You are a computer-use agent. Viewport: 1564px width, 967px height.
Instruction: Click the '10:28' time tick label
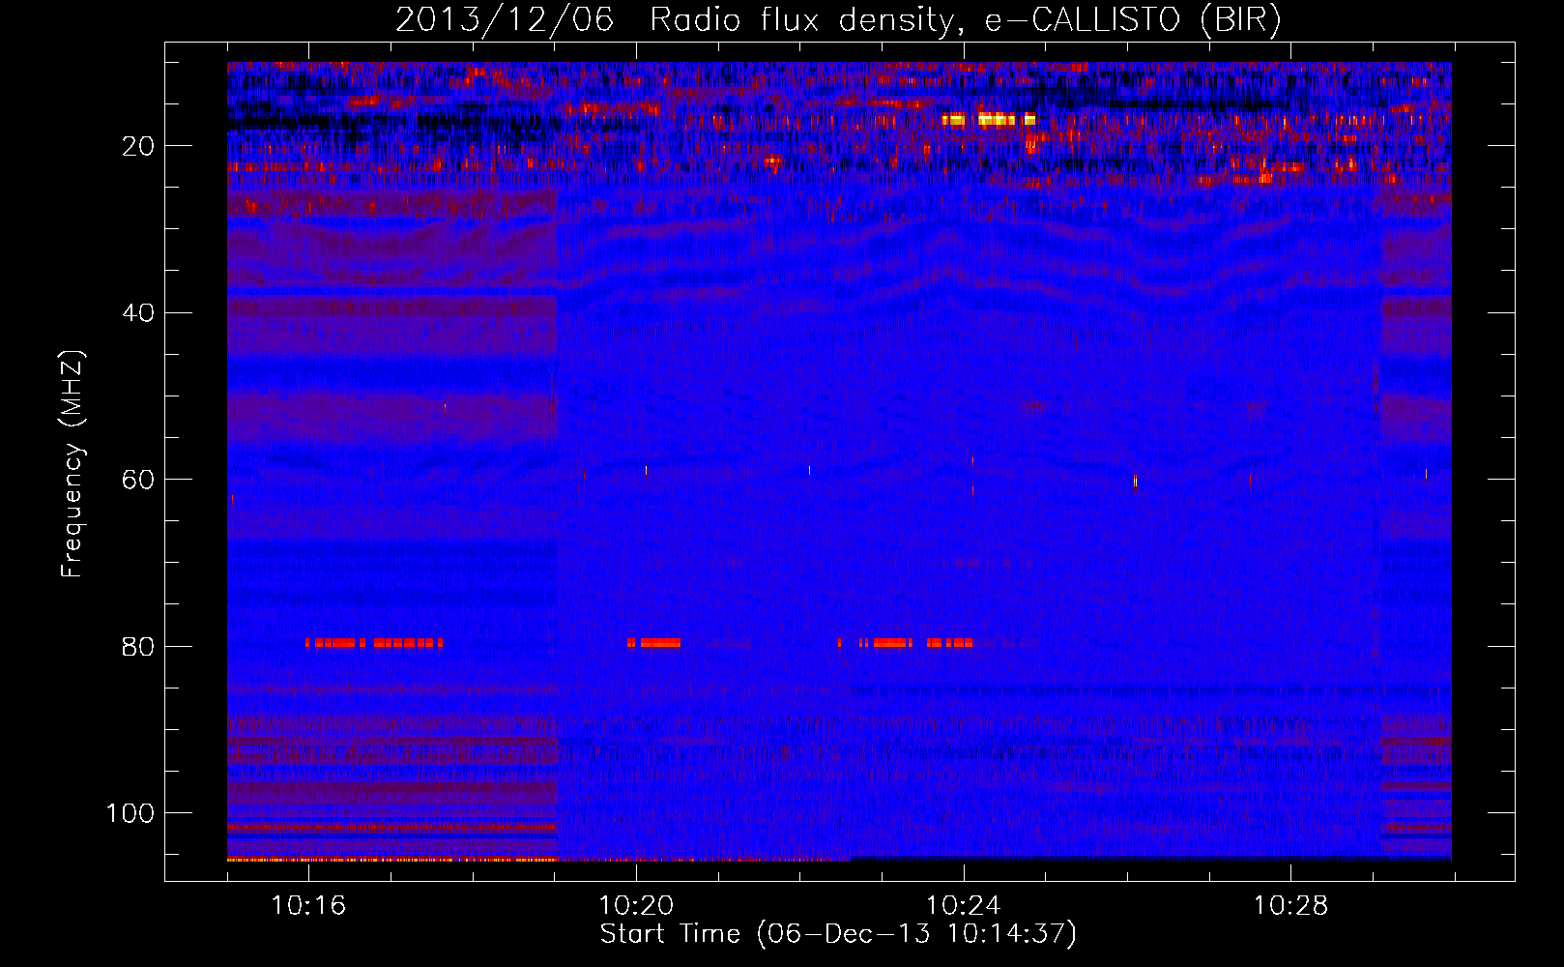tap(1291, 905)
